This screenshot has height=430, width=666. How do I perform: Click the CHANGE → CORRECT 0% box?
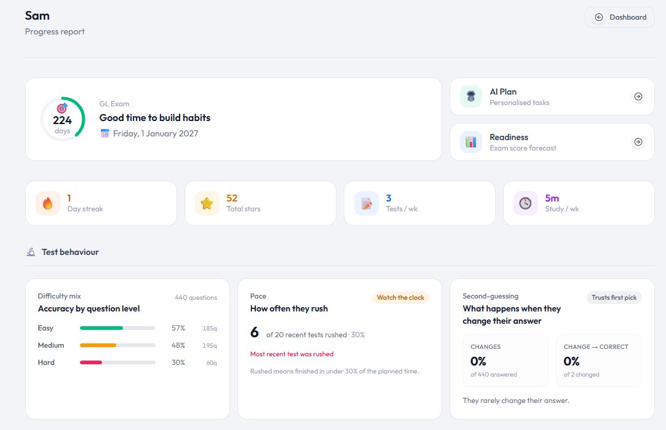coord(599,361)
